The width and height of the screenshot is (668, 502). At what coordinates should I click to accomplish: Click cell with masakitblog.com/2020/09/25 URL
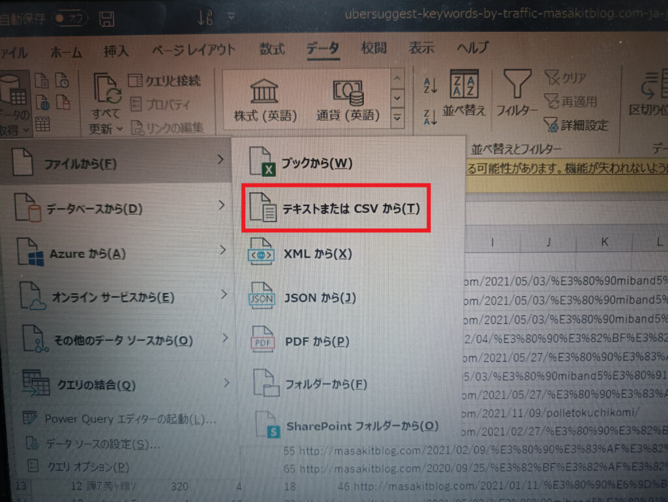tap(483, 468)
